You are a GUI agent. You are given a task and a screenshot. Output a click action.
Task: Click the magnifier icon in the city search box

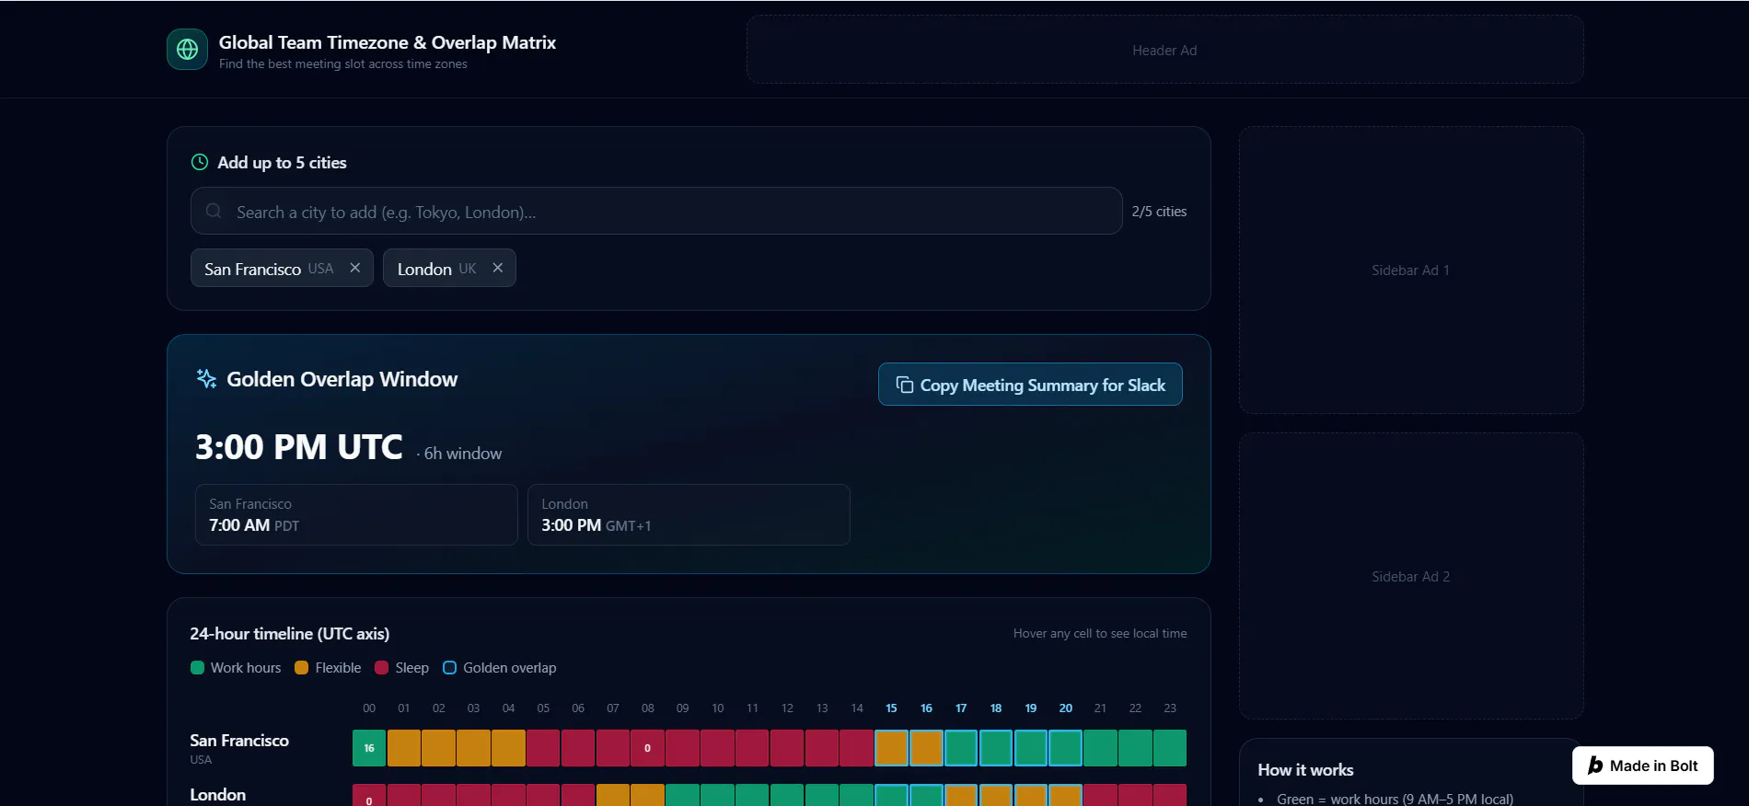pos(214,211)
